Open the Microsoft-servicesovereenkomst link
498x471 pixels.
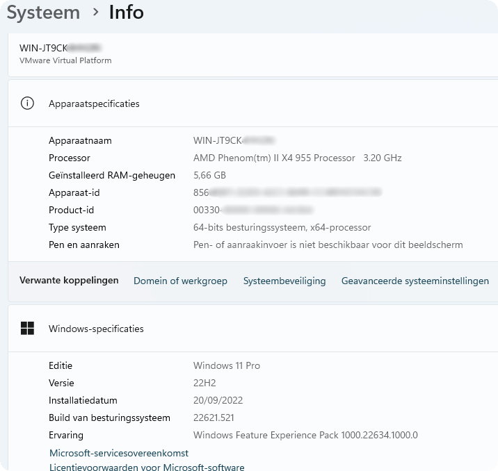(x=119, y=453)
